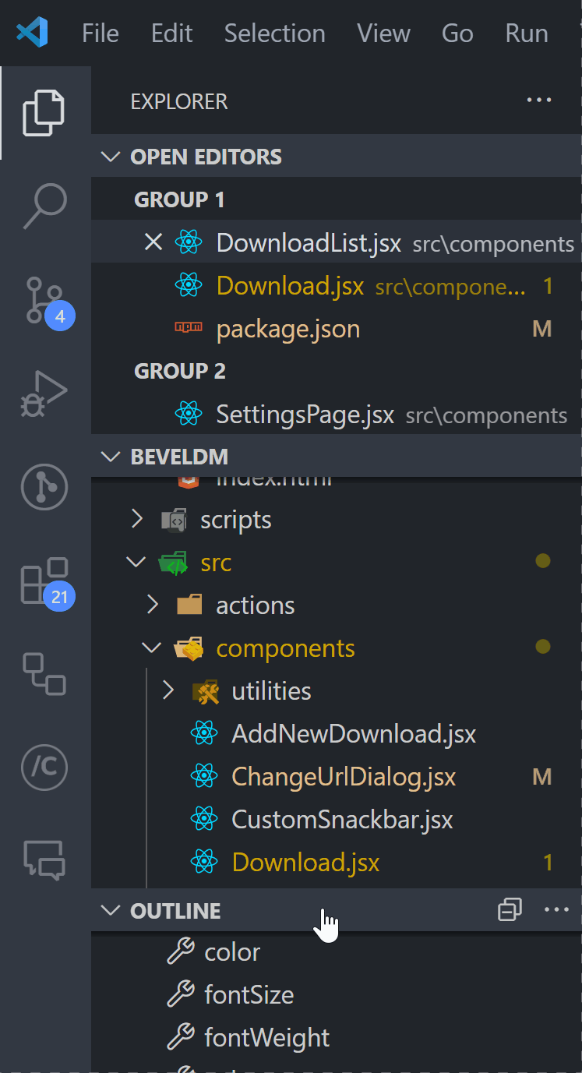This screenshot has width=582, height=1073.
Task: Open the Remote Explorer icon
Action: click(x=44, y=674)
